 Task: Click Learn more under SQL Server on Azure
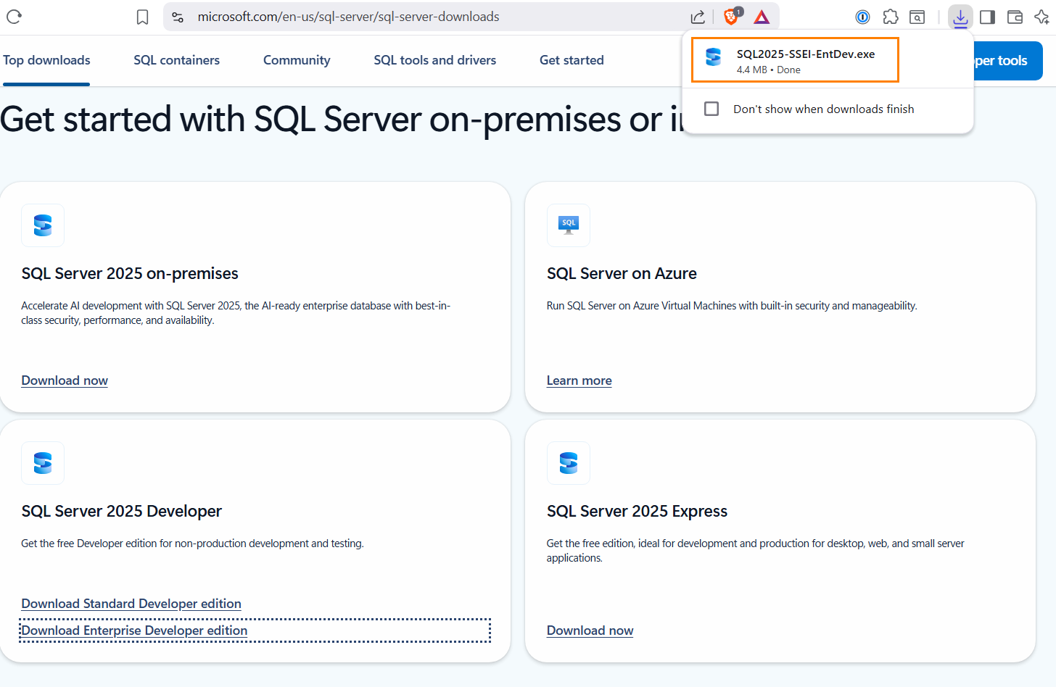pyautogui.click(x=579, y=380)
